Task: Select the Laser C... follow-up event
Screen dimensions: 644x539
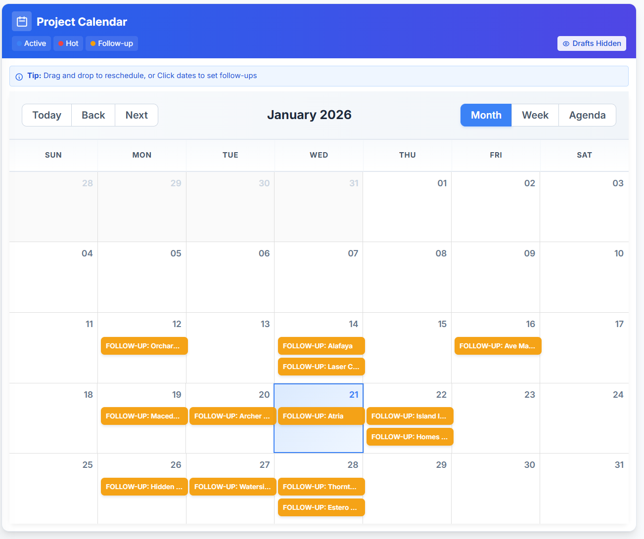Action: 321,367
